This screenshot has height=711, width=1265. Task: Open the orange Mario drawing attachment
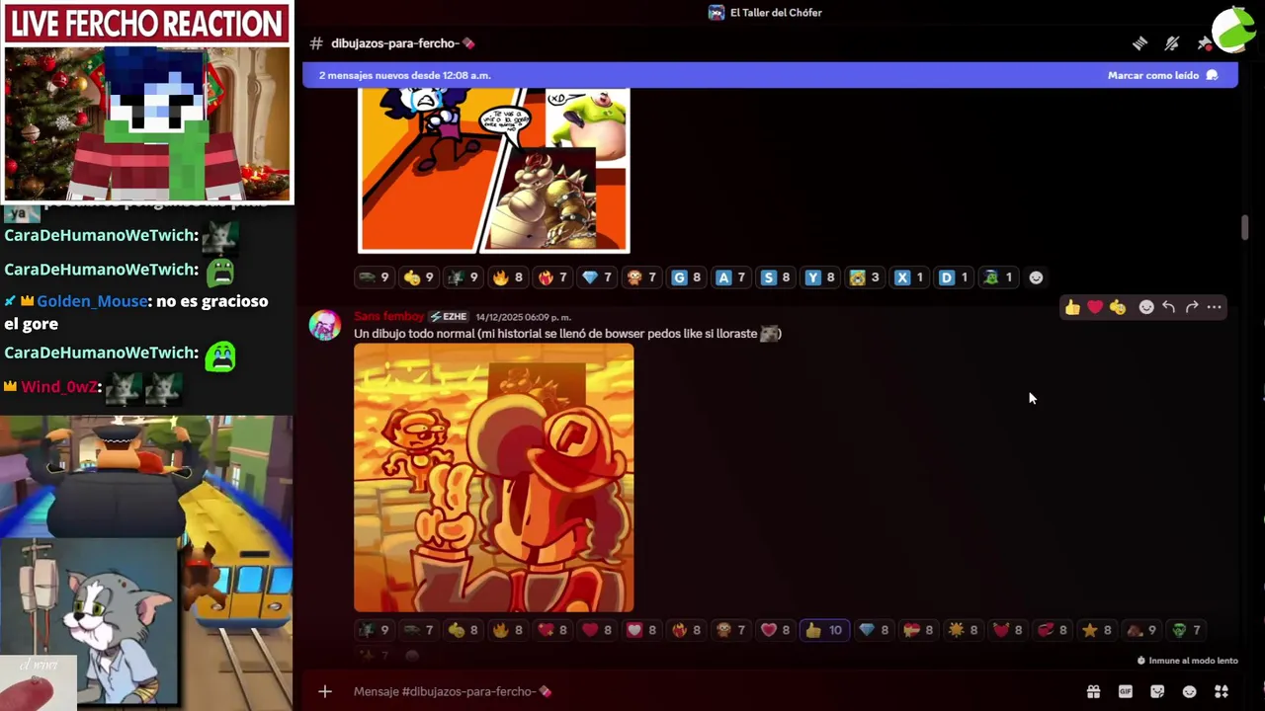pyautogui.click(x=494, y=478)
